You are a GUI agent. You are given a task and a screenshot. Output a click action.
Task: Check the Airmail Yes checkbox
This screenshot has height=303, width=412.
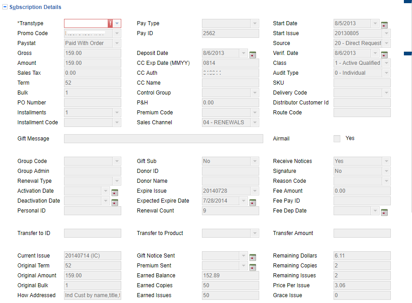337,139
